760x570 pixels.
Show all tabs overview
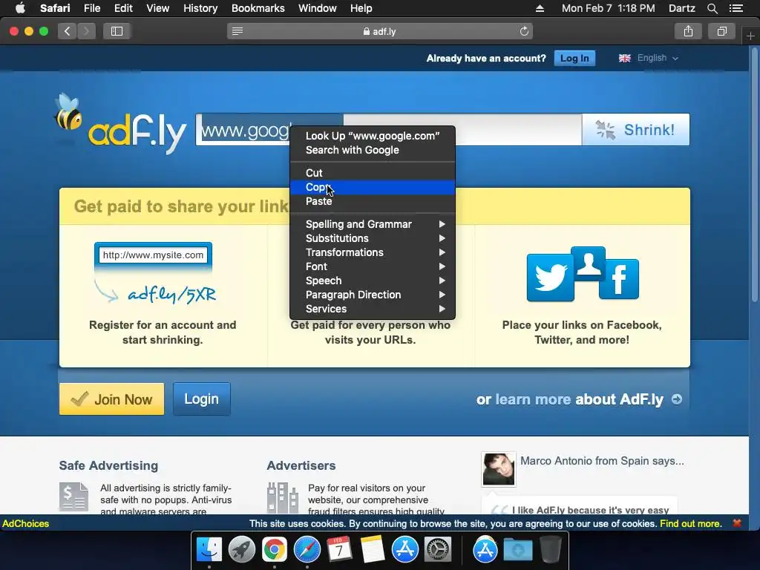721,31
